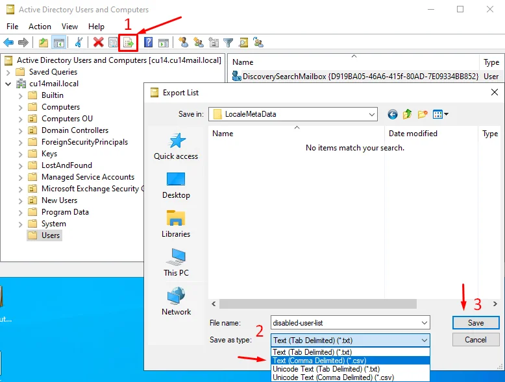Expand the Saved Queries node

pos(8,72)
